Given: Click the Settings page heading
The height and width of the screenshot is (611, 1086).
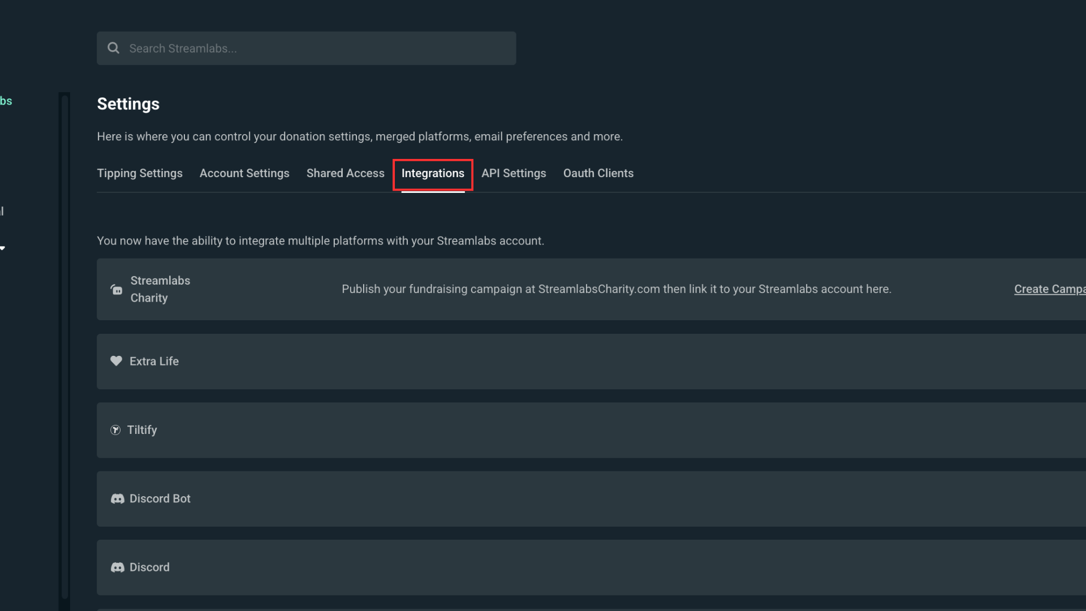Looking at the screenshot, I should [x=128, y=104].
